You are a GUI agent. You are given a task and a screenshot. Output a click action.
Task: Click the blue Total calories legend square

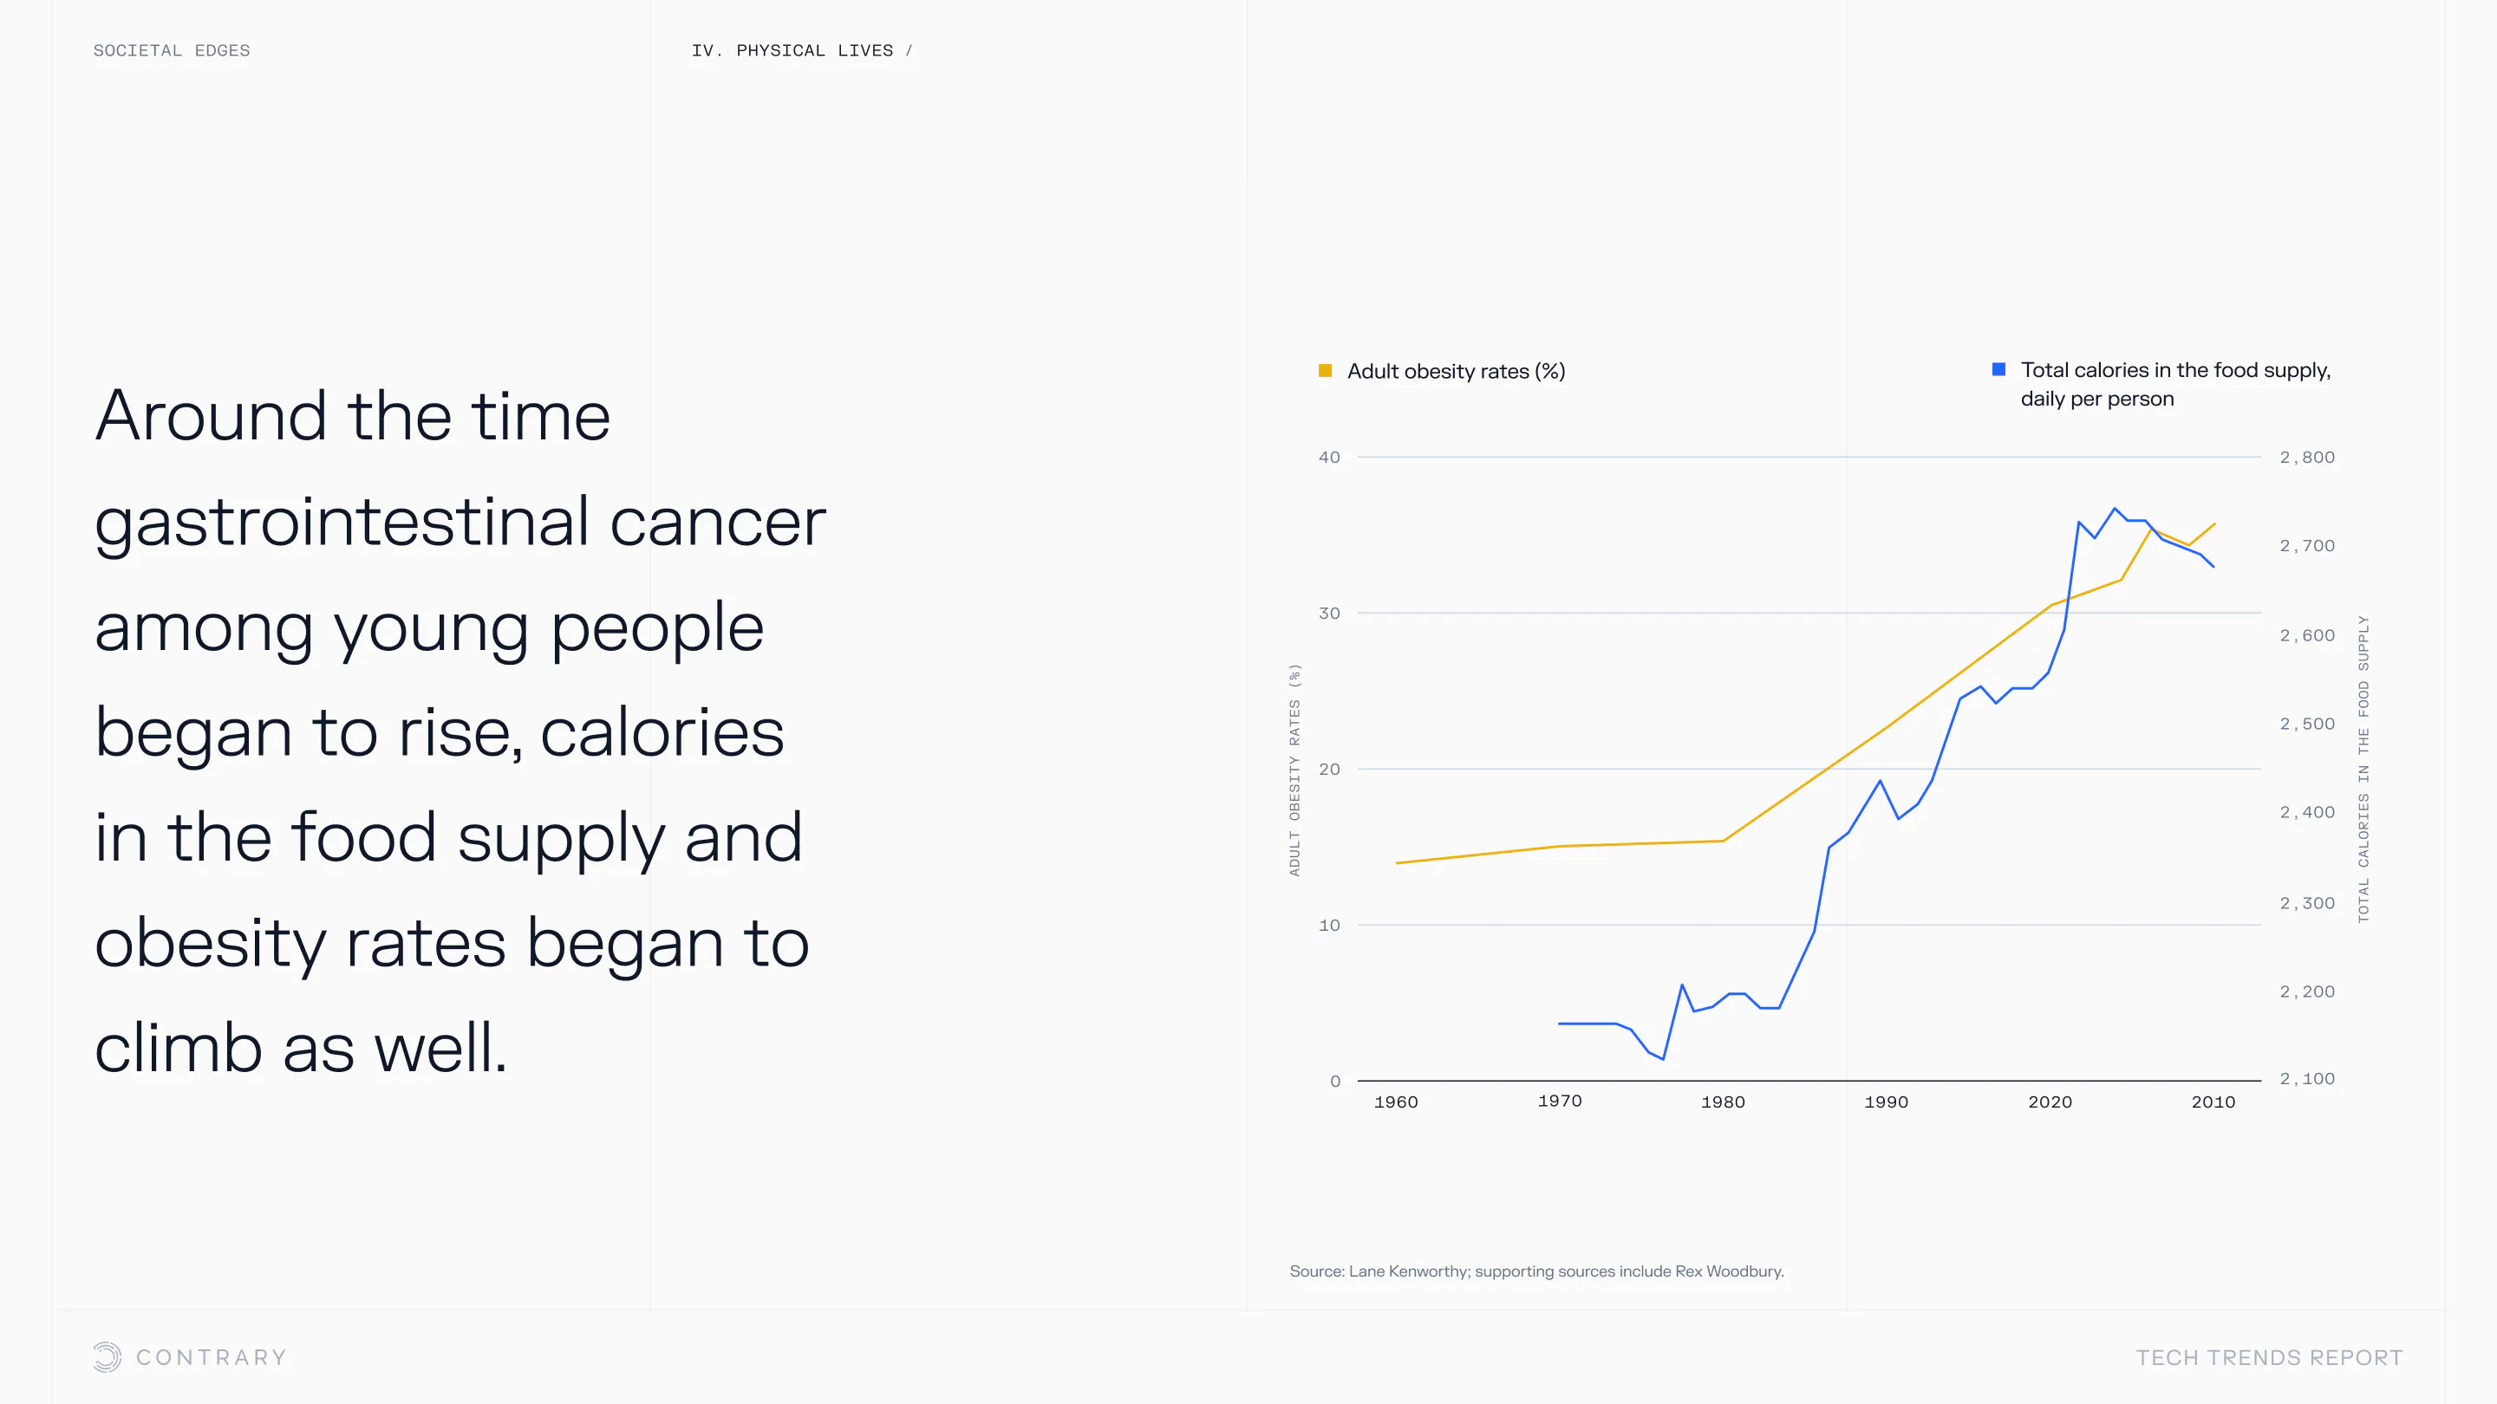pos(1998,369)
